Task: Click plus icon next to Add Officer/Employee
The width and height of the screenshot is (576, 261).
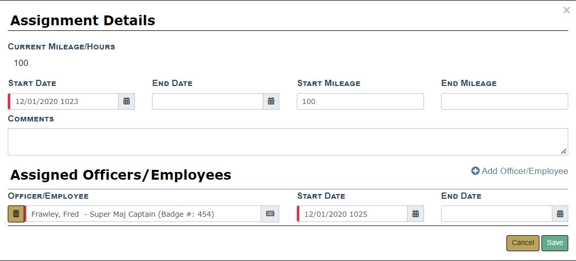Action: pos(475,171)
